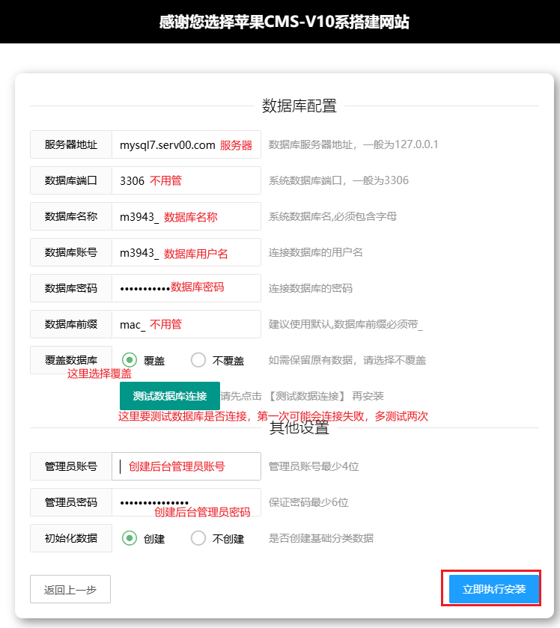Viewport: 560px width, 628px height.
Task: Click hint 如需保留原有数据，请选择不覆盖
Action: click(347, 360)
